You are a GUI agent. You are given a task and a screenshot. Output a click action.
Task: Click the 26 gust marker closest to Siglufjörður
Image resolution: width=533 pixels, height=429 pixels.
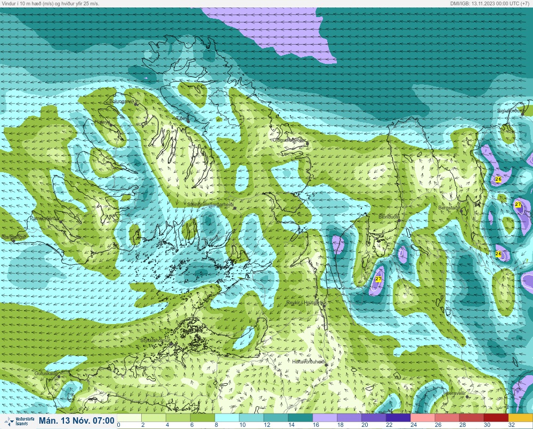(498, 179)
